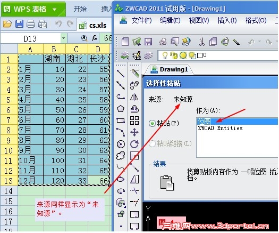Click the D13 name box field
Viewport: 279px width, 233px height.
[30, 38]
